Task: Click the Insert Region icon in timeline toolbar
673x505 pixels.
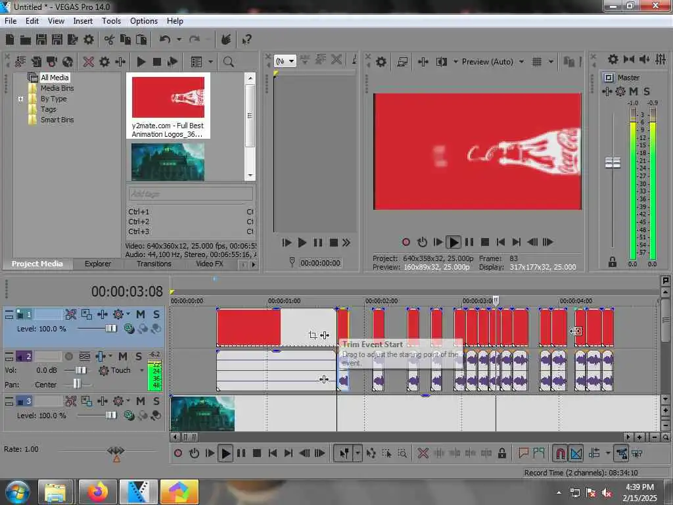Action: pyautogui.click(x=539, y=453)
